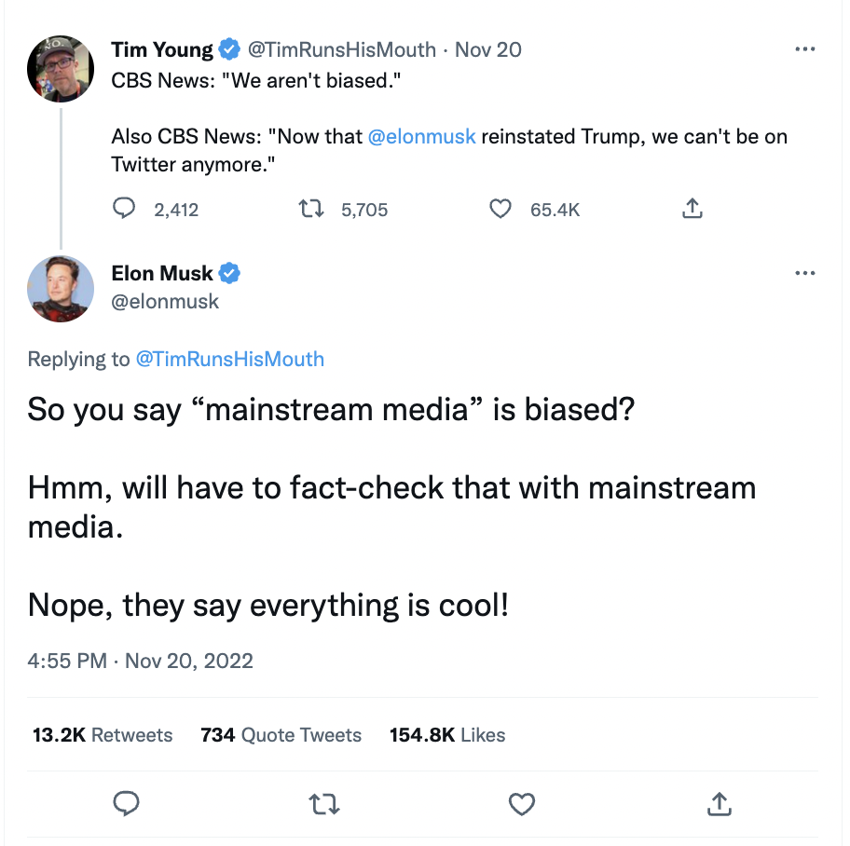This screenshot has height=846, width=850.
Task: Open the 4:55 PM Nov 20, 2022 timestamp
Action: [141, 661]
